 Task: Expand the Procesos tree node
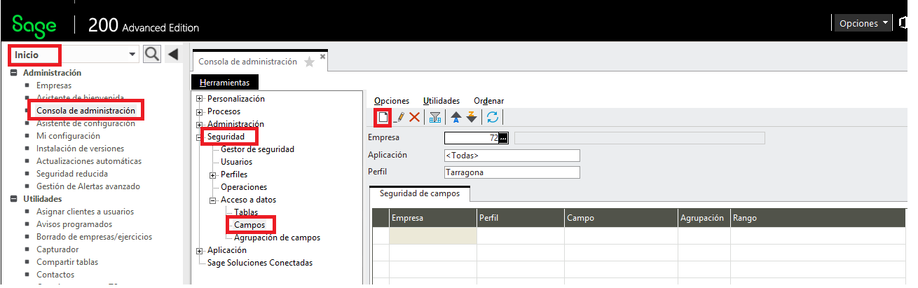pos(200,111)
